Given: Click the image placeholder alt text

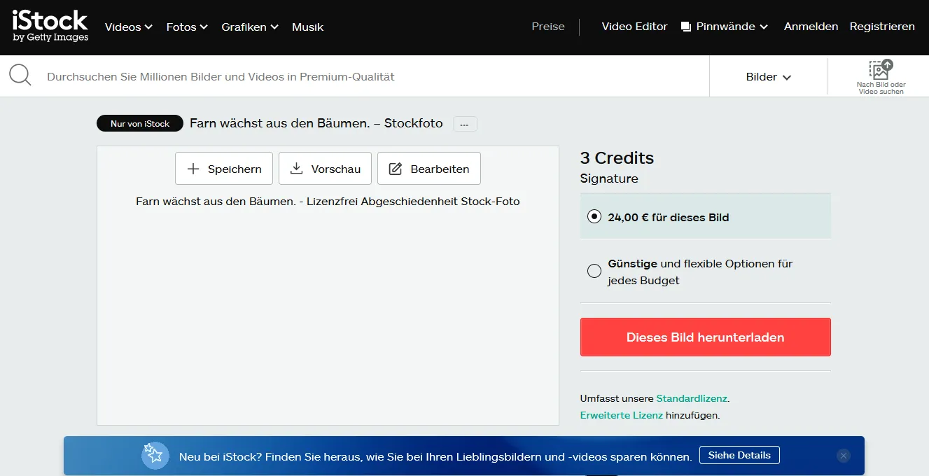Looking at the screenshot, I should 328,202.
